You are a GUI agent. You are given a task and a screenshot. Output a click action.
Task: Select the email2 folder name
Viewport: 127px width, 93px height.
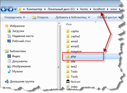click(75, 46)
